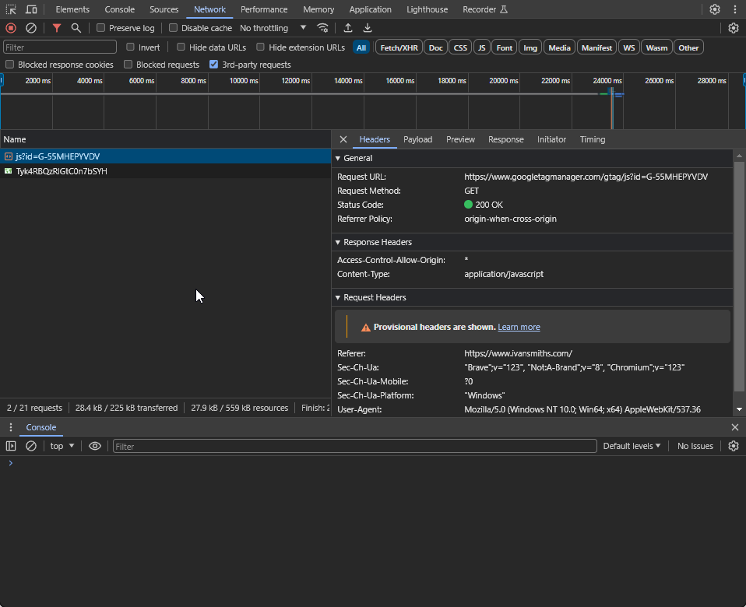Screen dimensions: 746x607
Task: Filter requests by Fetch/XHR type
Action: [399, 47]
